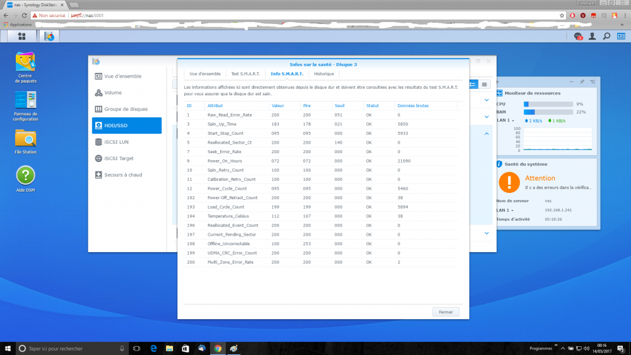Launch File Station from desktop

(x=26, y=137)
